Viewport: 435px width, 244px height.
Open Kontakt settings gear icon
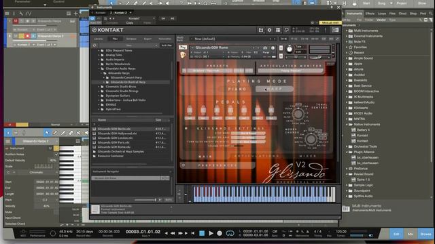[x=269, y=30]
